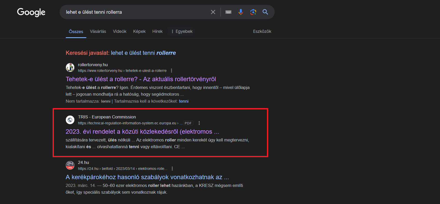Select the Összes tab

coord(76,32)
